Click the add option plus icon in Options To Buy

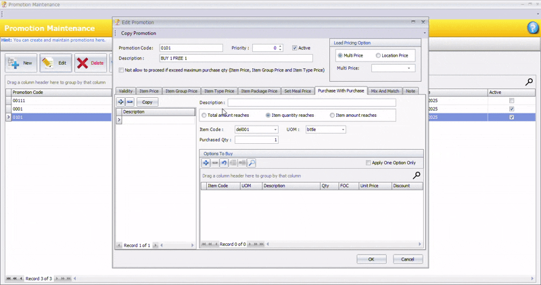[x=206, y=163]
